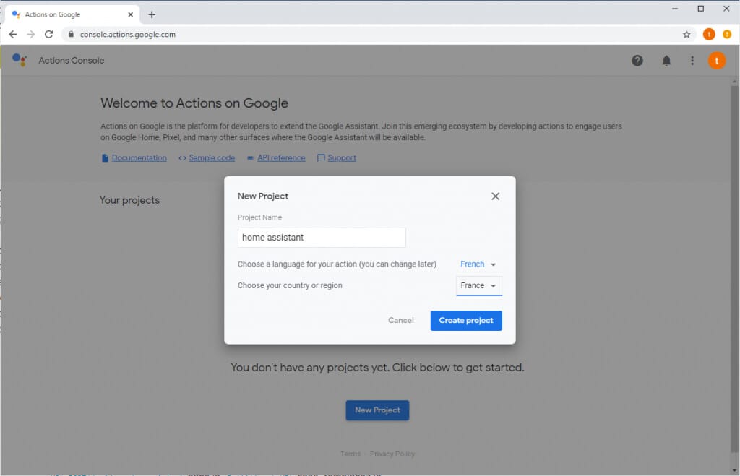Screen dimensions: 740x476
Task: Open the orange Chrome profile icon in toolbar
Action: [x=709, y=34]
